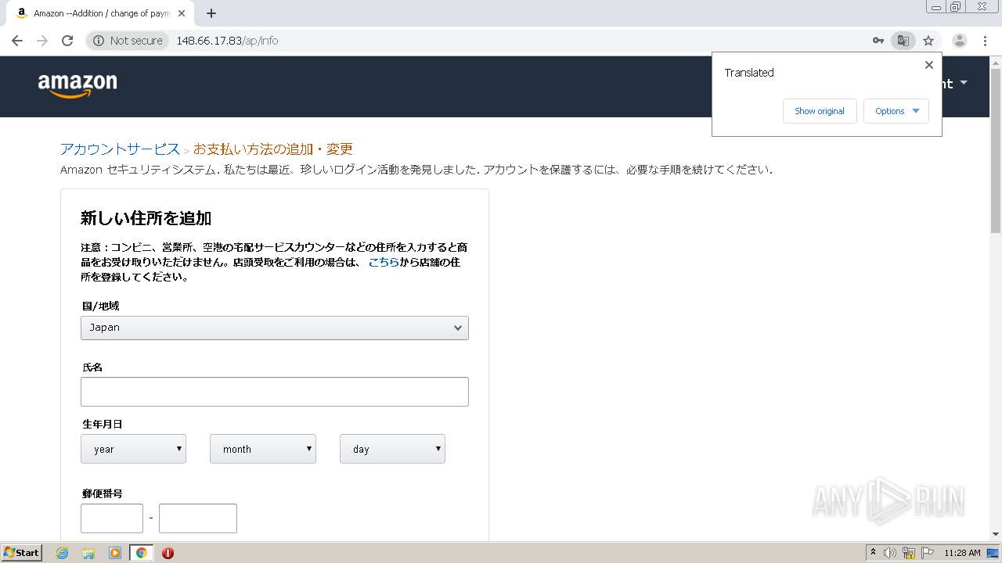Switch to Chrome in the taskbar
The width and height of the screenshot is (1002, 563).
click(x=142, y=553)
